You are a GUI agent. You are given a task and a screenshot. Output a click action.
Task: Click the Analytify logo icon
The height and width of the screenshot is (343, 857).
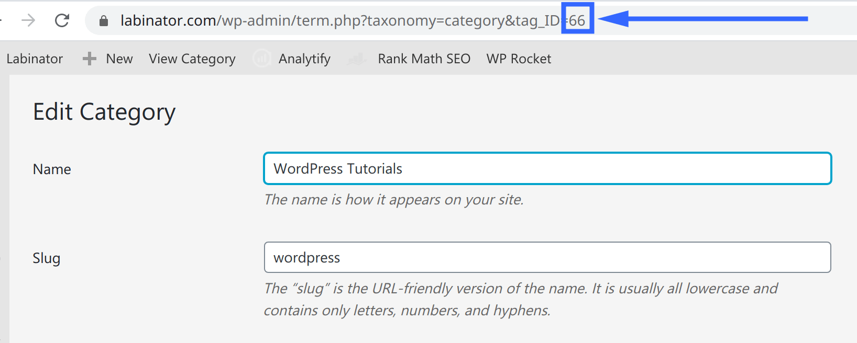261,59
